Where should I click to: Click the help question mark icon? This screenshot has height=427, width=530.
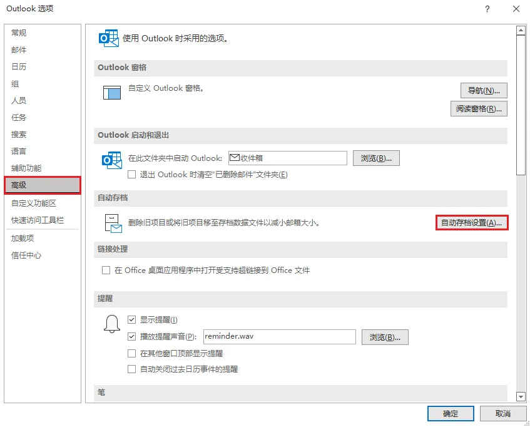tap(487, 9)
